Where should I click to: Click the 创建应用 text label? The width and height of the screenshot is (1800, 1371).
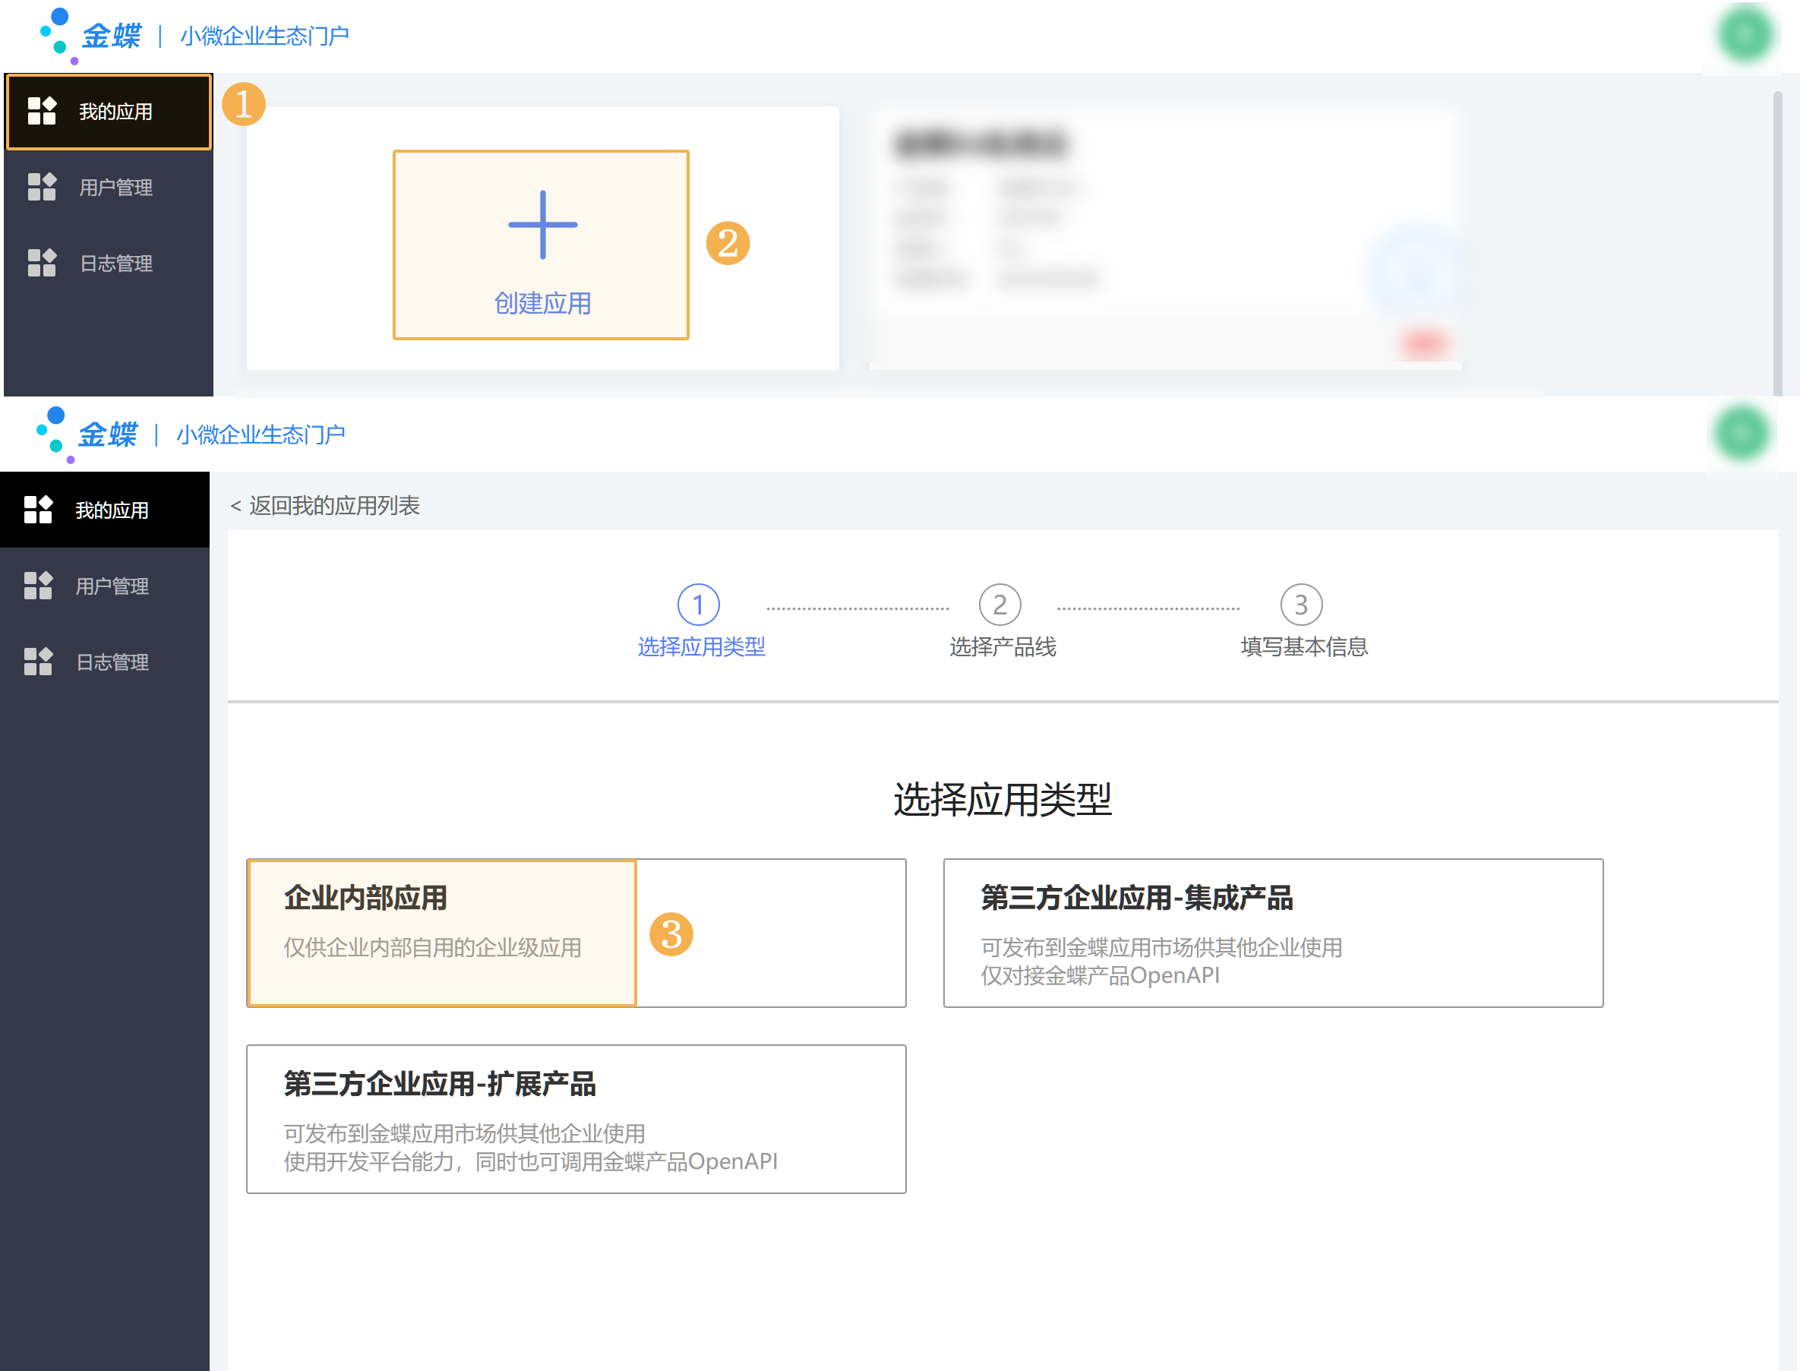pos(542,304)
